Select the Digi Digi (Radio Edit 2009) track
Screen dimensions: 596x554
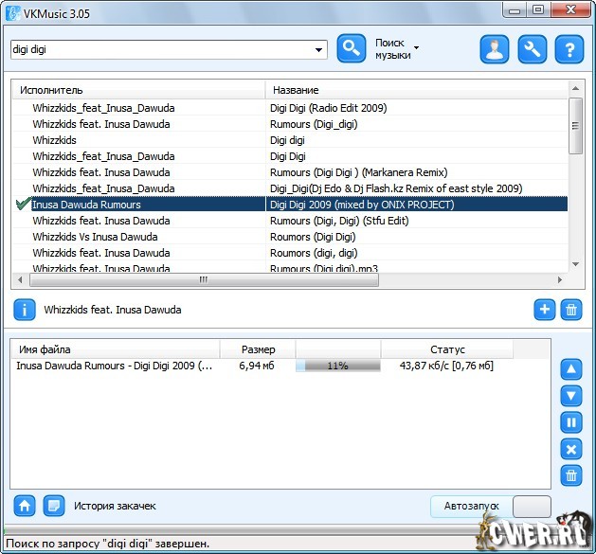[x=328, y=108]
